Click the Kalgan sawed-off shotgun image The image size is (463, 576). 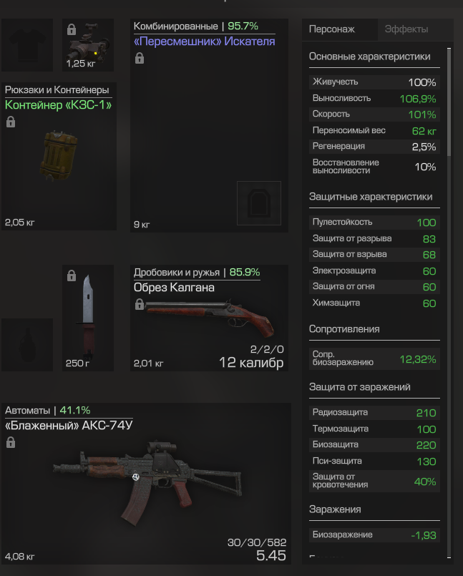(210, 317)
